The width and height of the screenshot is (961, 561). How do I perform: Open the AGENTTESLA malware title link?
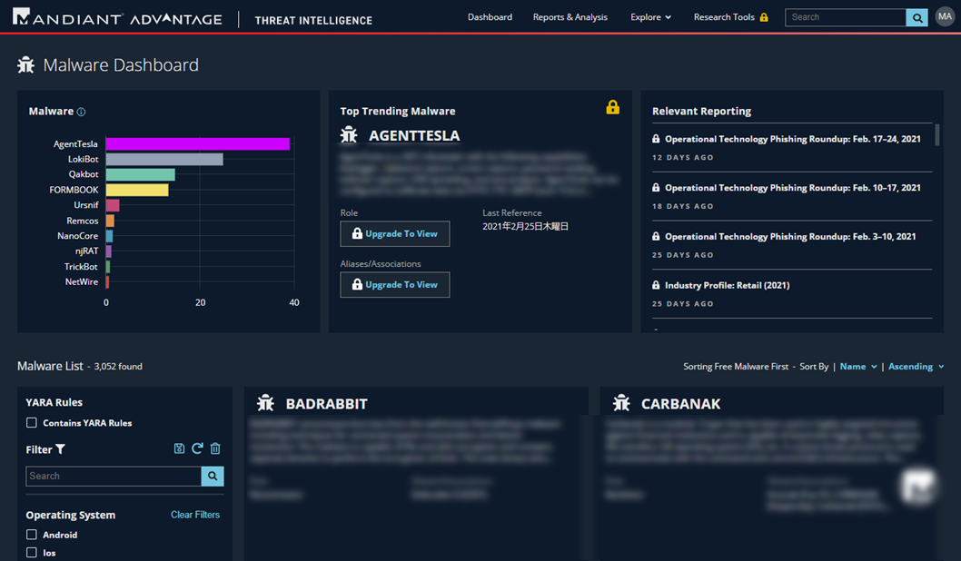tap(413, 135)
